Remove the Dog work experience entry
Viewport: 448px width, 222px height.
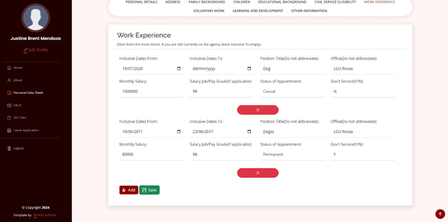pos(258,110)
